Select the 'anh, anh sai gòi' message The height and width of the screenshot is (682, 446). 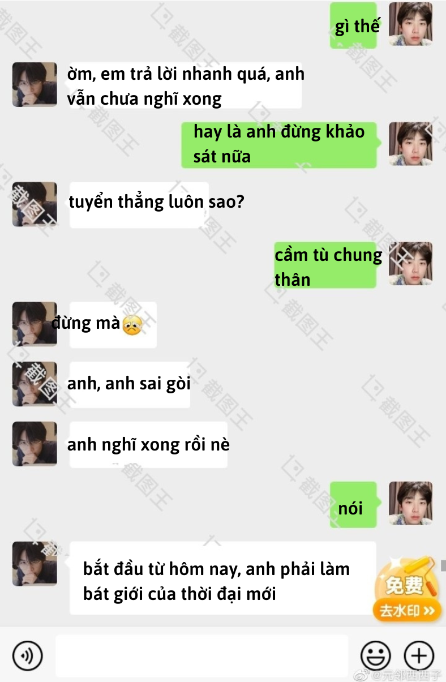(130, 384)
